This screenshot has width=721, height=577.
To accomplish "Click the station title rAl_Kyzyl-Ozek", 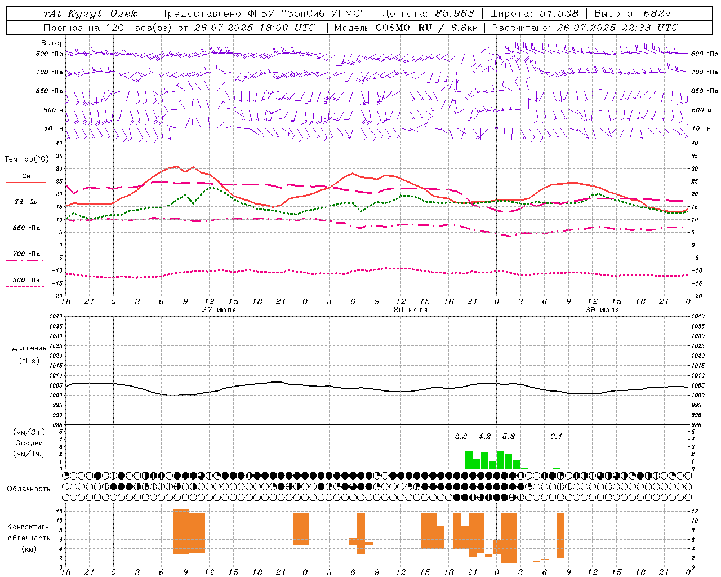I will (x=91, y=14).
